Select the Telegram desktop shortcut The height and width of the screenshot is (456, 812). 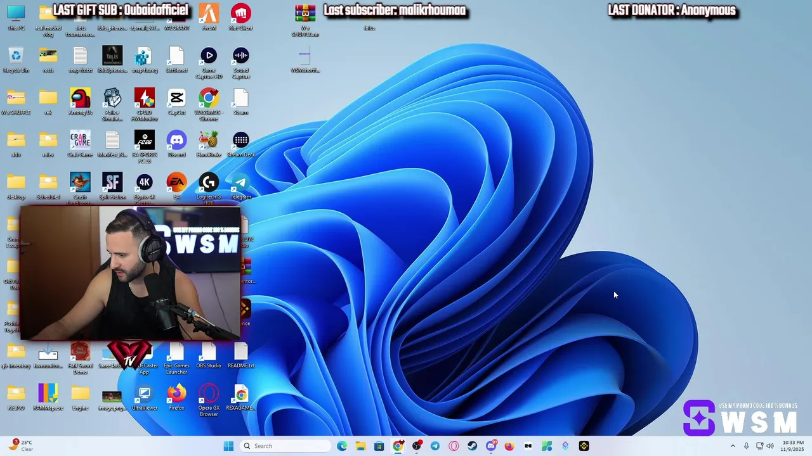(x=240, y=186)
